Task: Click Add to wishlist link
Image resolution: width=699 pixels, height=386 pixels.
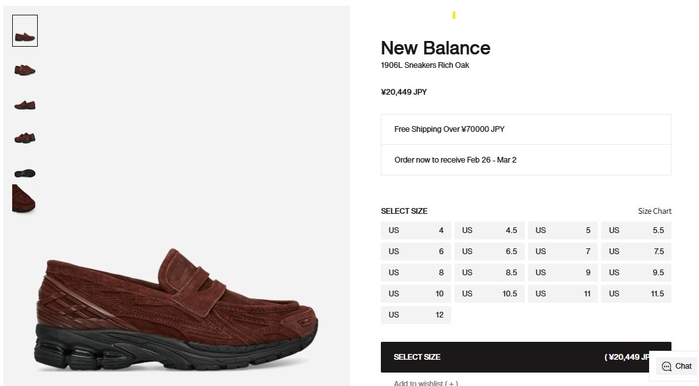Action: coord(426,383)
